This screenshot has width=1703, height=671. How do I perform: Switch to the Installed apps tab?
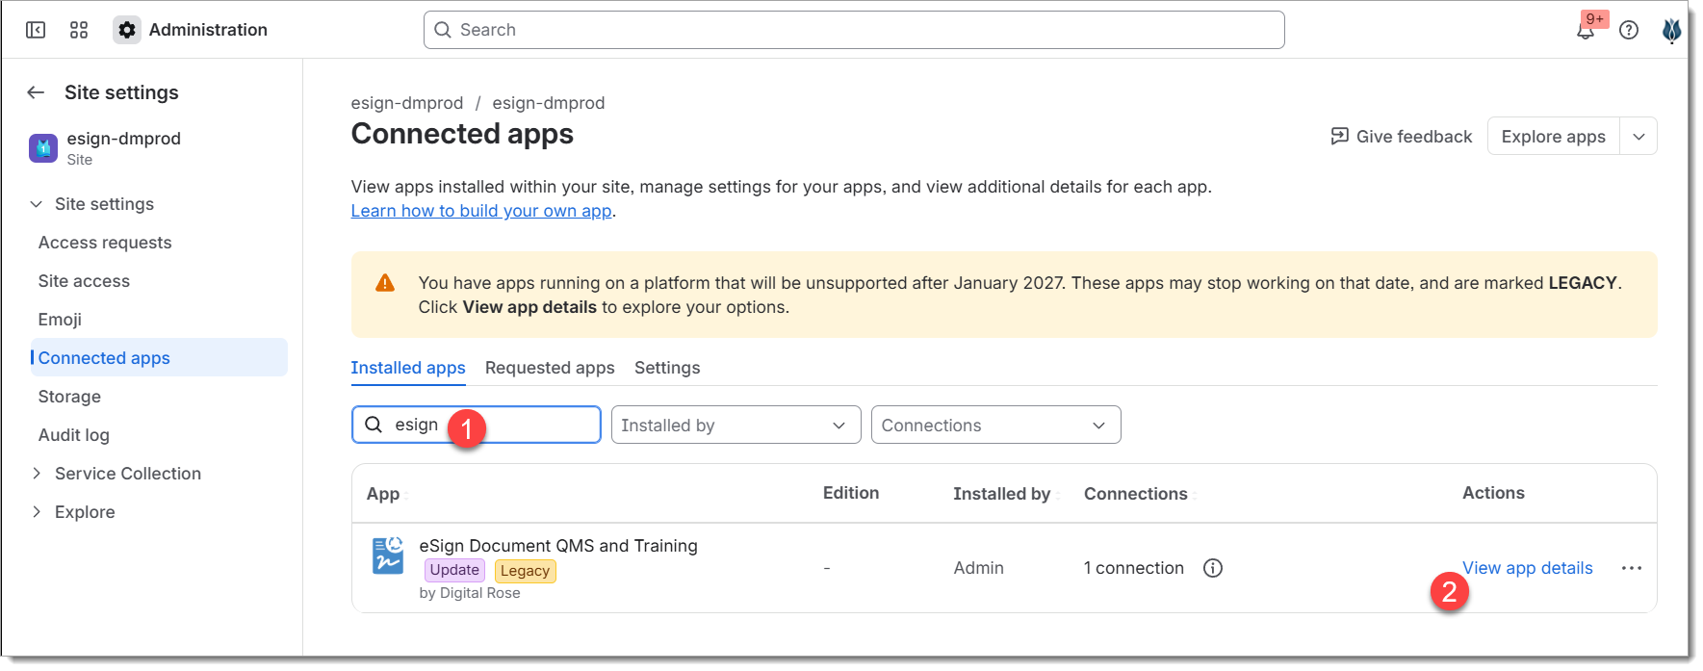[x=408, y=368]
